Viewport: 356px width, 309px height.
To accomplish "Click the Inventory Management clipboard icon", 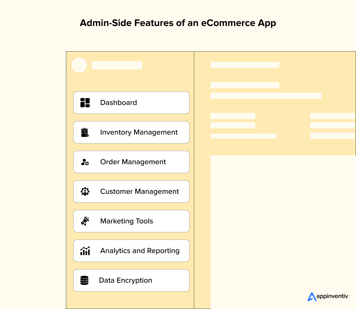I will coord(85,132).
